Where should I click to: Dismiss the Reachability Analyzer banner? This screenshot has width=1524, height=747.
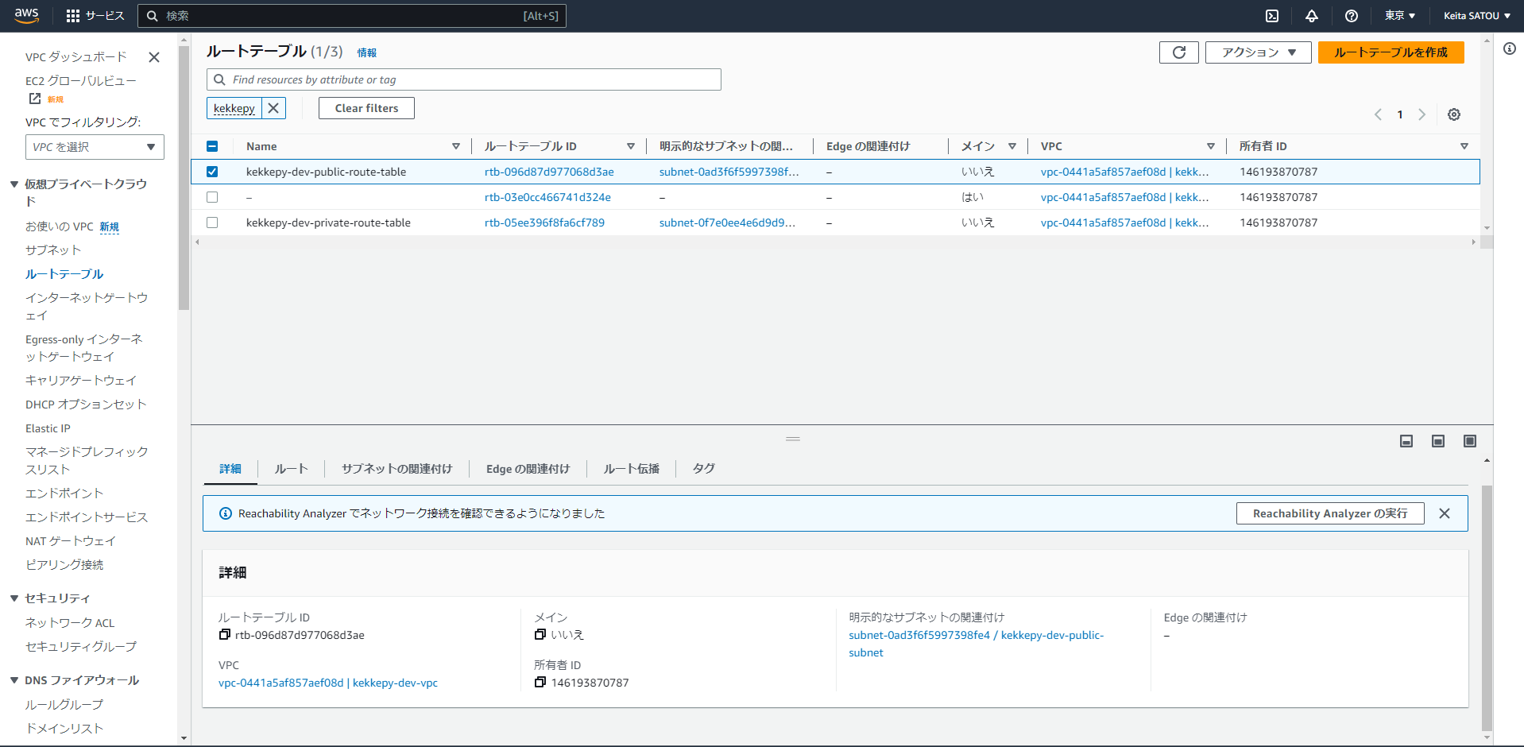[x=1445, y=513]
